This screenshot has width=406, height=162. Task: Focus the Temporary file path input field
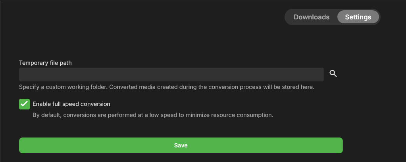click(x=171, y=74)
